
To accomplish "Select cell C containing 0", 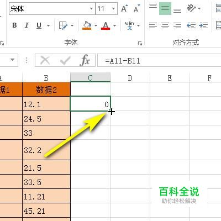I will (90, 104).
